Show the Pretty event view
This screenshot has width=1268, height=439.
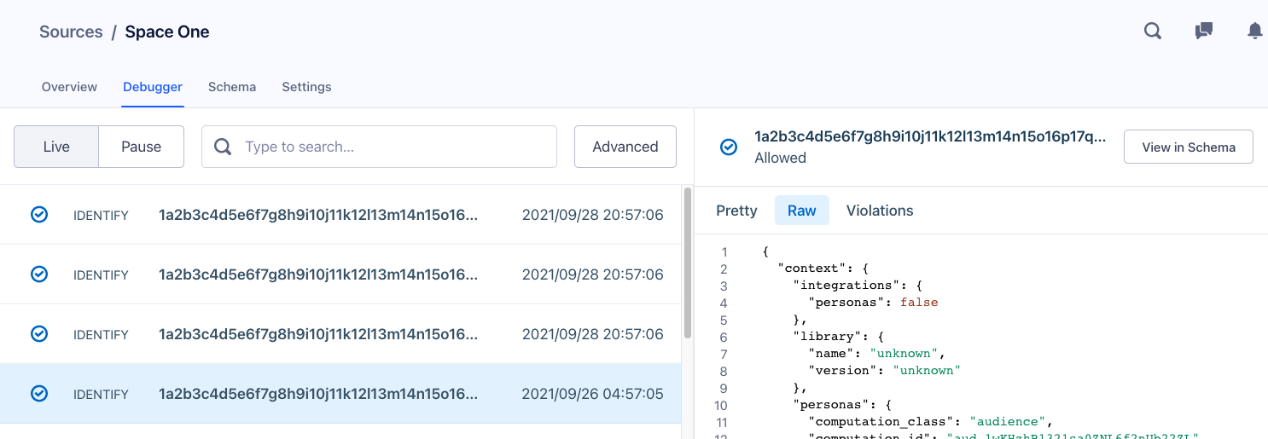click(x=736, y=211)
